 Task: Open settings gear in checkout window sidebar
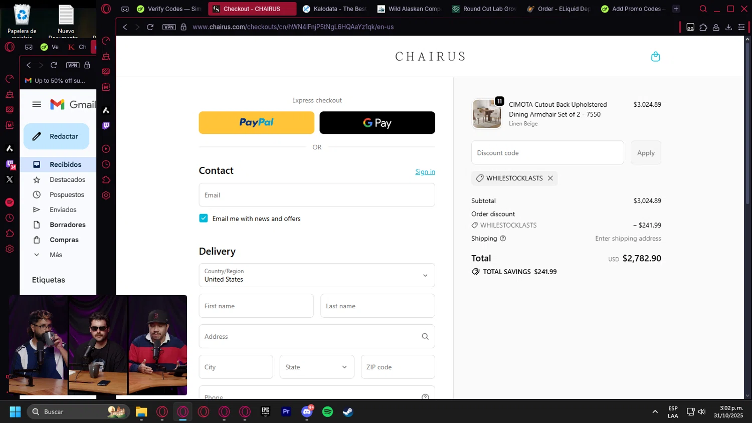coord(106,195)
